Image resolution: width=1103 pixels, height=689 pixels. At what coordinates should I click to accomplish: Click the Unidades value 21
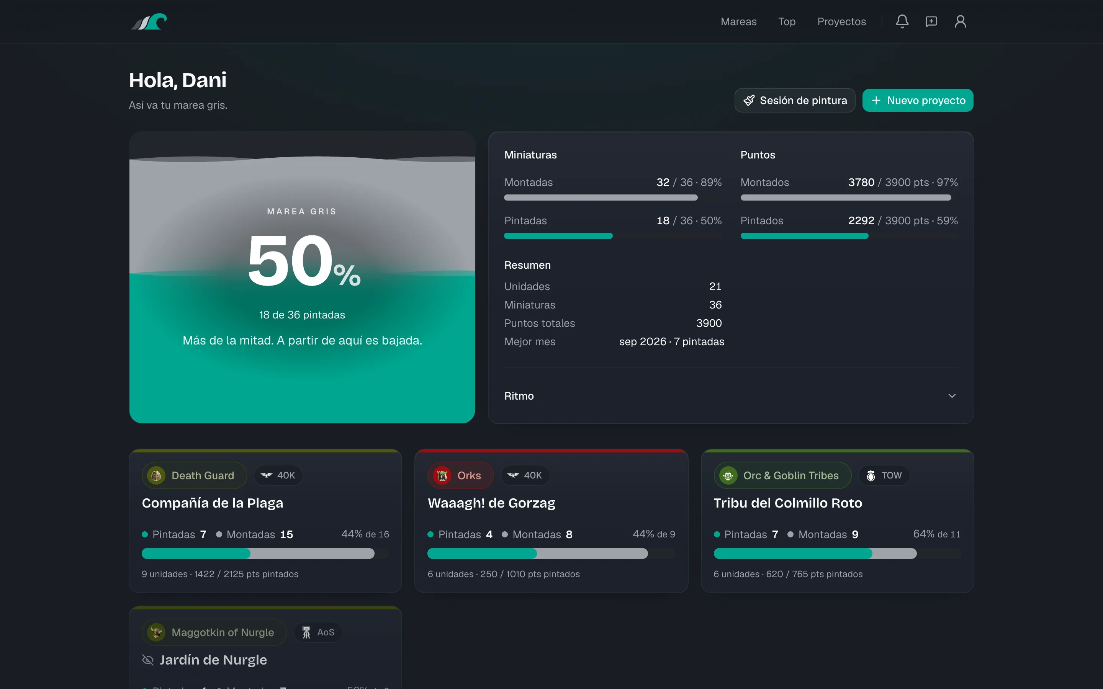coord(715,286)
